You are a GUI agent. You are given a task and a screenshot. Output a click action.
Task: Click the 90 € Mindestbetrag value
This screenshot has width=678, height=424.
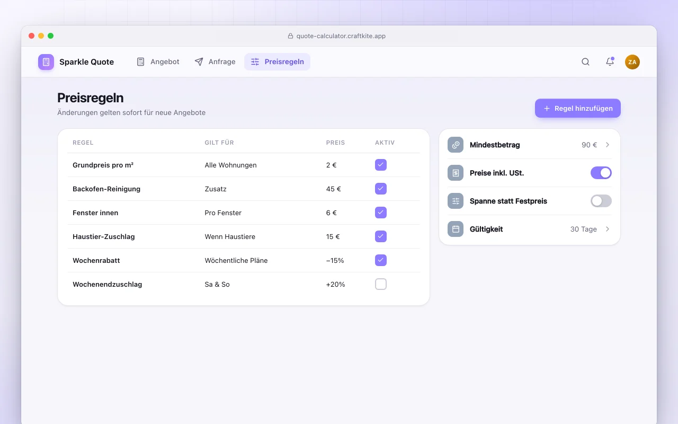[590, 145]
